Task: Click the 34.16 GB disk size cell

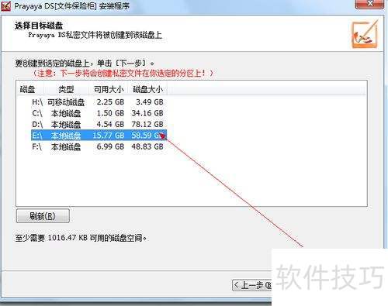Action: coord(147,113)
